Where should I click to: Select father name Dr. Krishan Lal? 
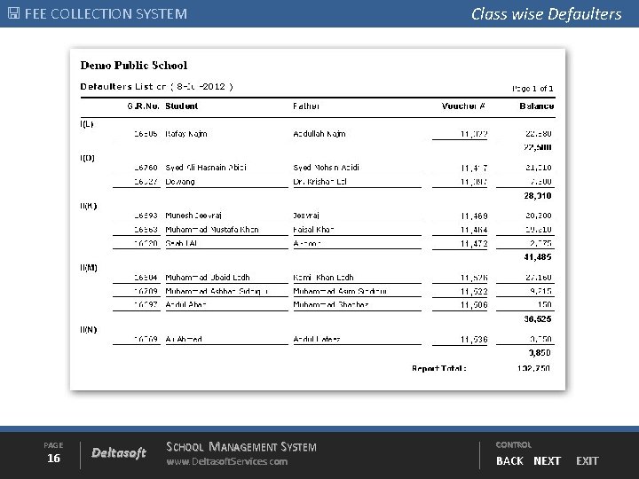pos(319,182)
